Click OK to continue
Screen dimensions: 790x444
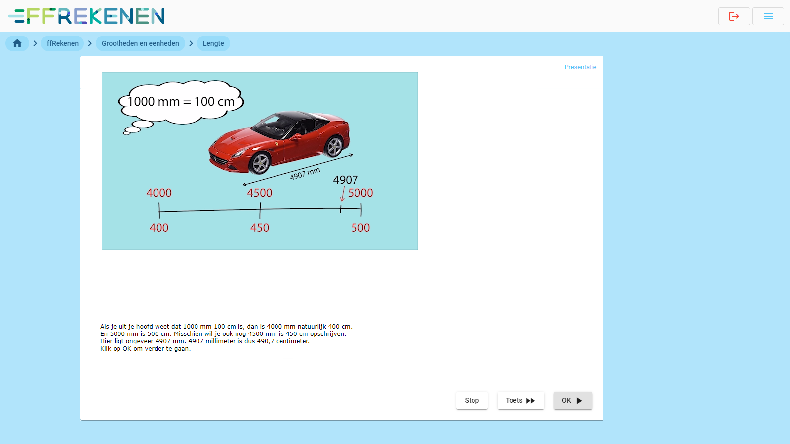click(573, 401)
